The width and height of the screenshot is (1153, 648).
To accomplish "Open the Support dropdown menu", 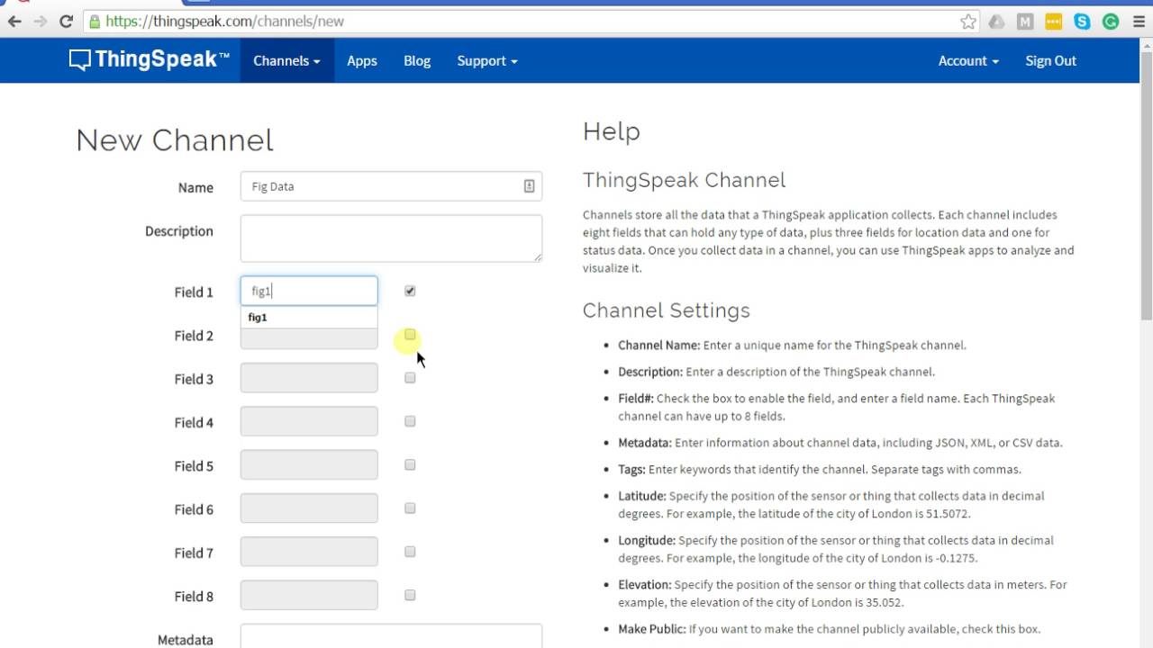I will [487, 60].
